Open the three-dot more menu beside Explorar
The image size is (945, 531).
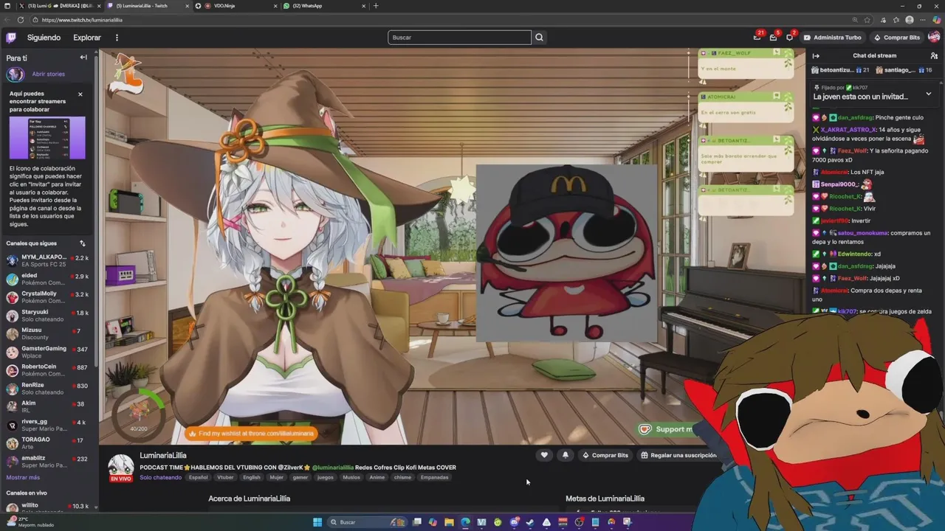pyautogui.click(x=117, y=38)
